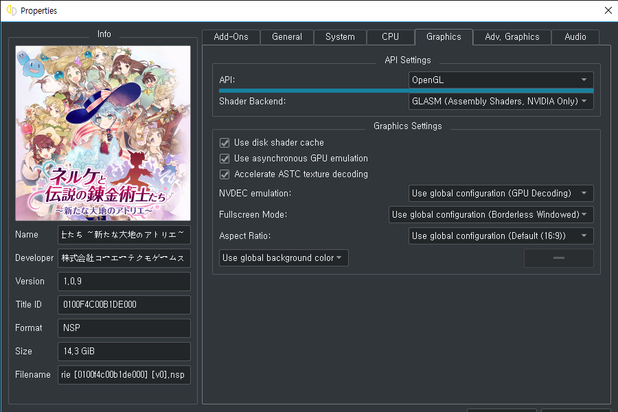The height and width of the screenshot is (412, 618).
Task: Click the Name field
Action: 124,235
